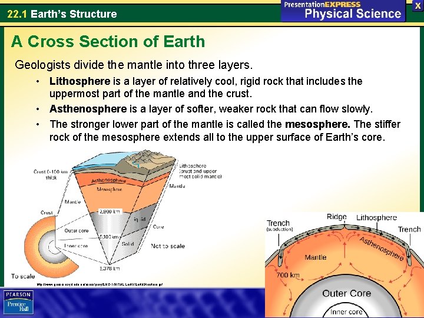Click the bold word 'Asthenosphere' in the bullet list
The width and height of the screenshot is (424, 318).
coord(88,109)
